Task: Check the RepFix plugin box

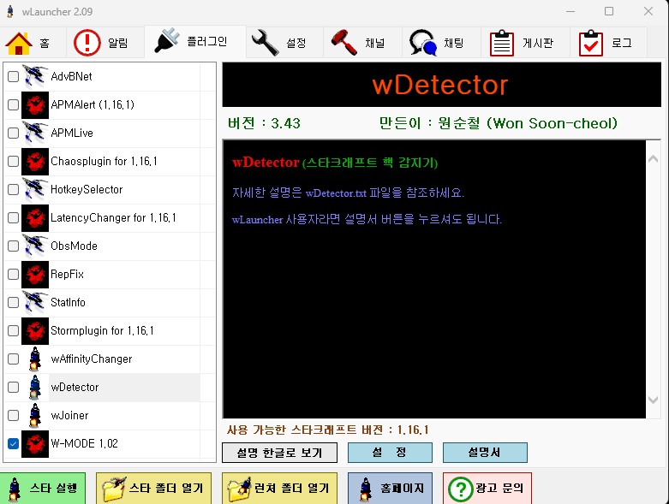Action: click(13, 274)
